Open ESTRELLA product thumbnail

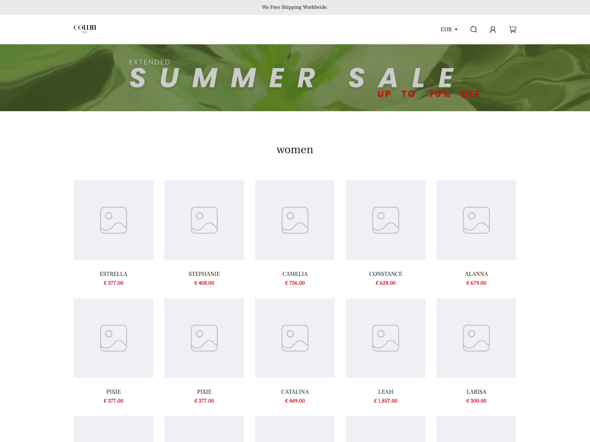click(114, 220)
